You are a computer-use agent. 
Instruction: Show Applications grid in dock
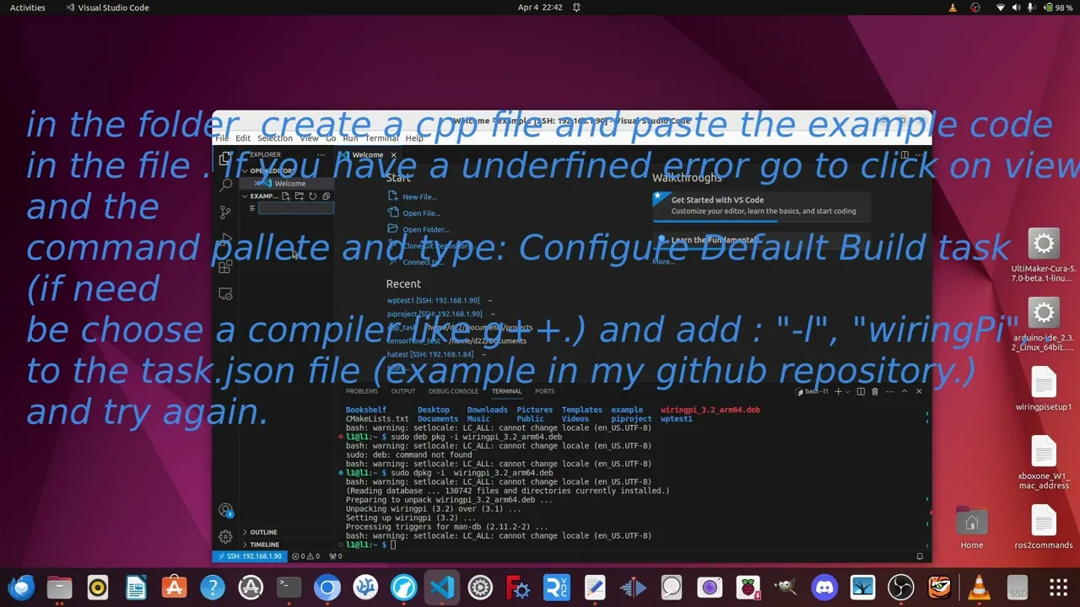tap(1058, 587)
